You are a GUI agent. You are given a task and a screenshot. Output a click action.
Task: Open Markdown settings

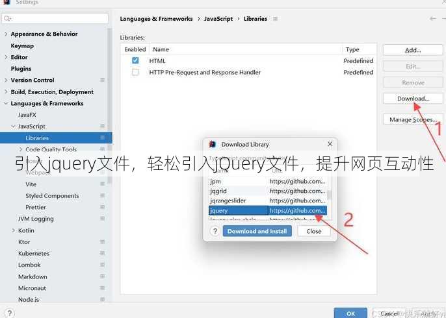click(33, 276)
